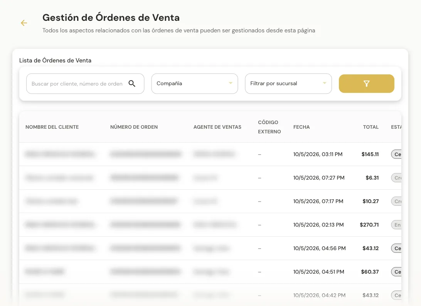
Task: Click the CÓDIGO EXTERNO column header
Action: click(269, 127)
